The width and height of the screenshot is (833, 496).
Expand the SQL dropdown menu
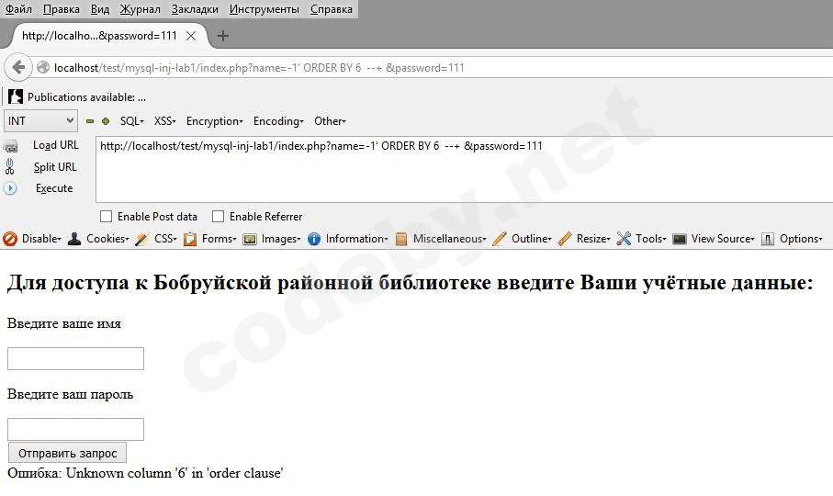pyautogui.click(x=131, y=121)
